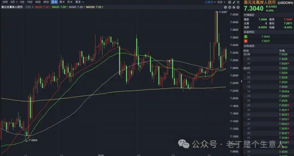Image resolution: width=294 pixels, height=156 pixels.
Task: Switch to the 分时 intraday tab
Action: click(5, 2)
